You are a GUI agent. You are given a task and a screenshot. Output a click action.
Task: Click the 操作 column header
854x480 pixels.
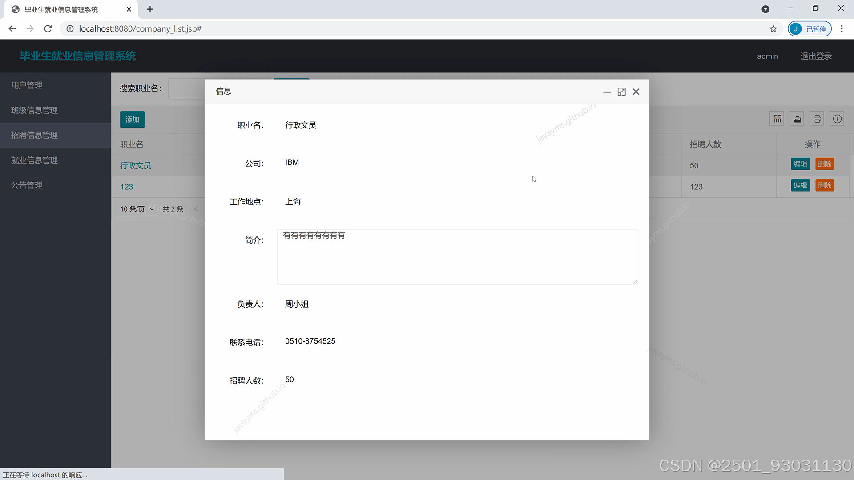click(813, 144)
